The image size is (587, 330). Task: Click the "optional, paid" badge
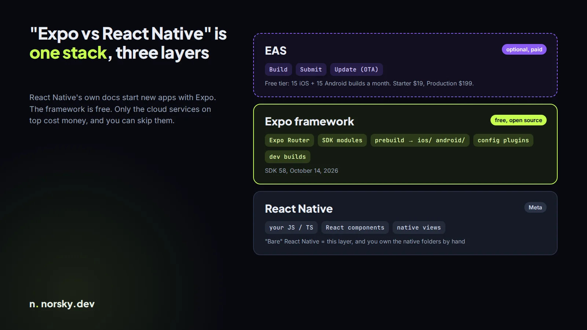click(x=524, y=49)
